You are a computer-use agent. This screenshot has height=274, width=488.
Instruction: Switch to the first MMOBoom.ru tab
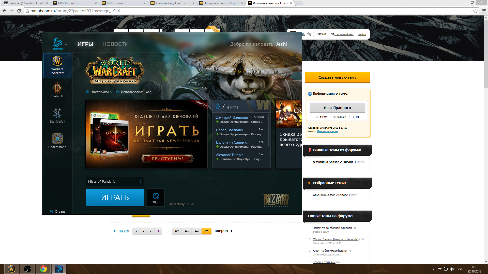click(x=75, y=3)
